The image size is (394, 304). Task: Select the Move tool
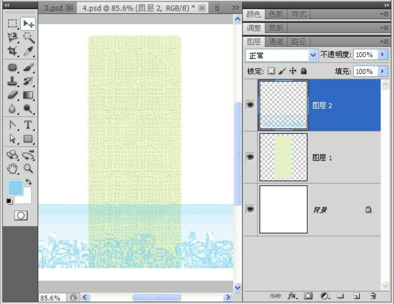coord(28,24)
